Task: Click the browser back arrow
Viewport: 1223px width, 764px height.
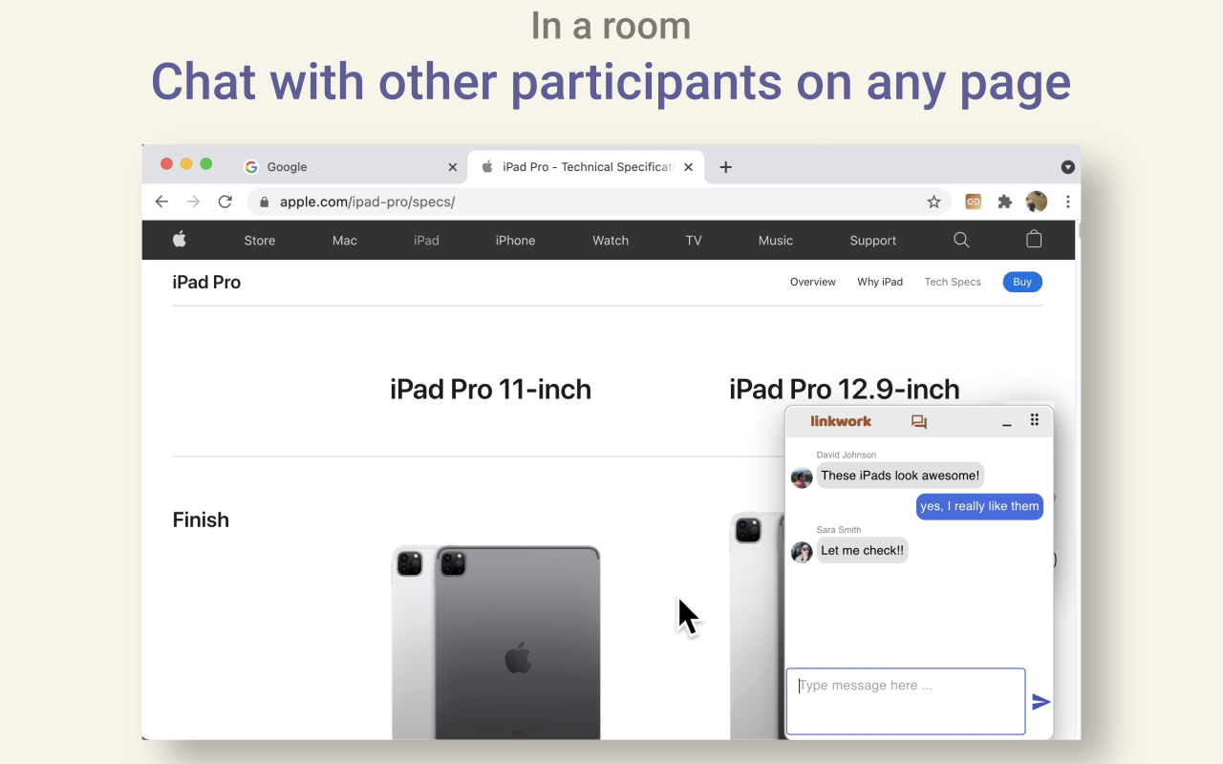Action: click(161, 202)
